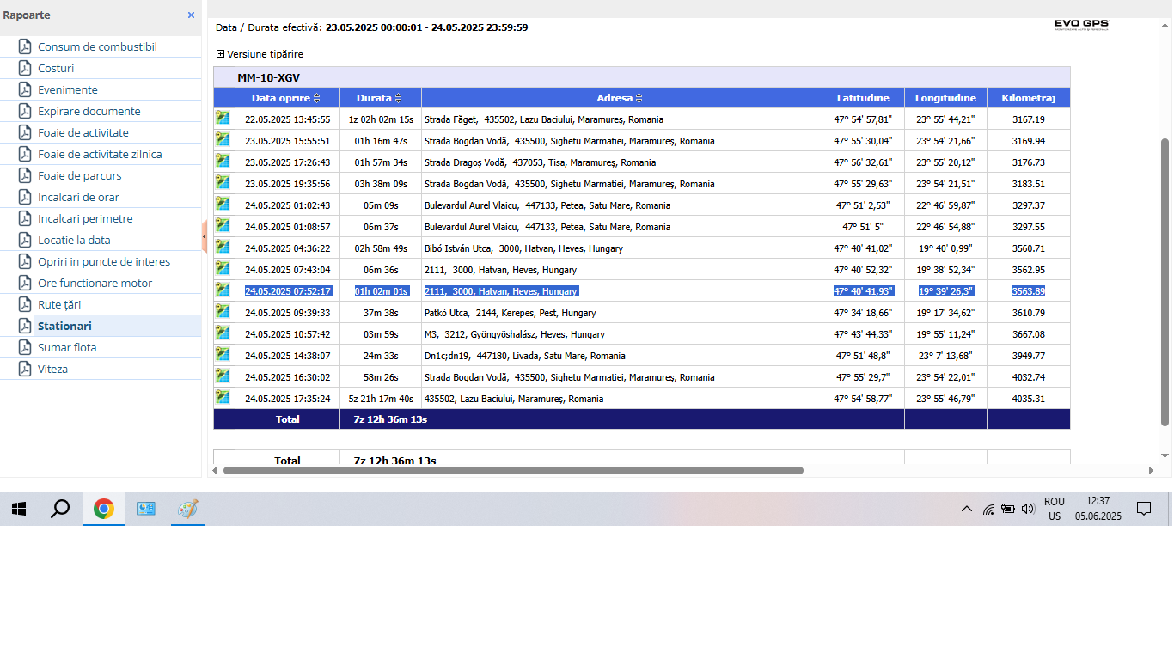Image resolution: width=1174 pixels, height=660 pixels.
Task: Click the horizontal scrollbar under the table
Action: [513, 470]
